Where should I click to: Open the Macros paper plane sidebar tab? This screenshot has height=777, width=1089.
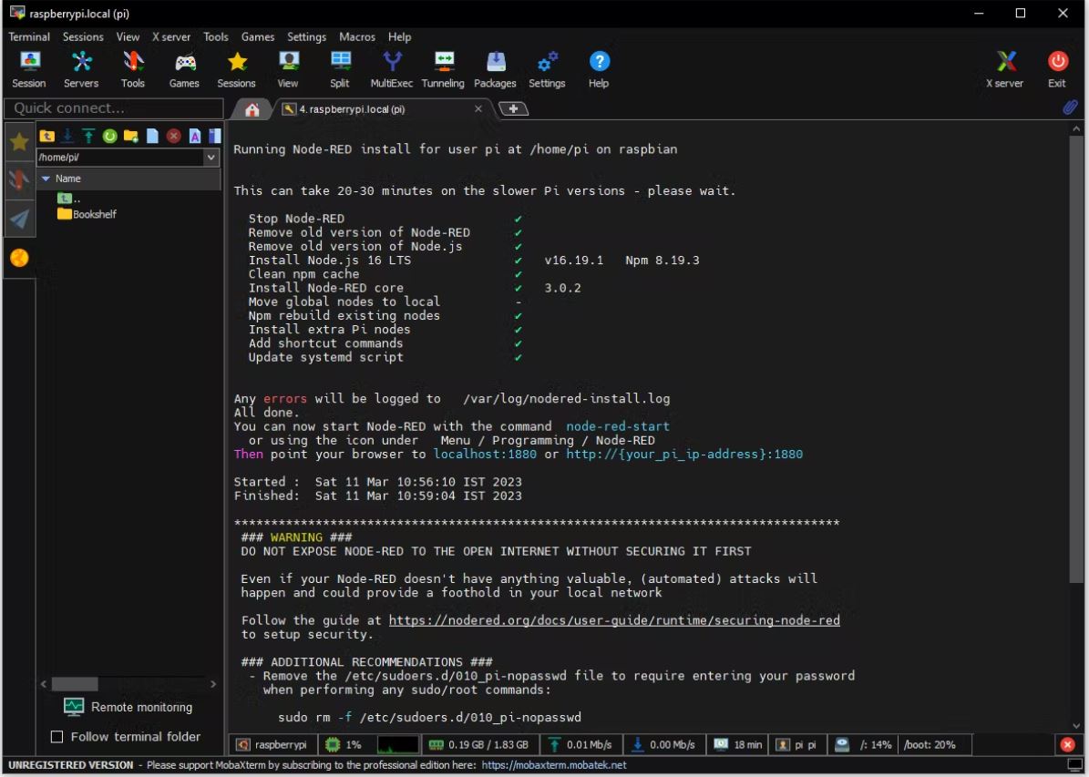(x=19, y=219)
